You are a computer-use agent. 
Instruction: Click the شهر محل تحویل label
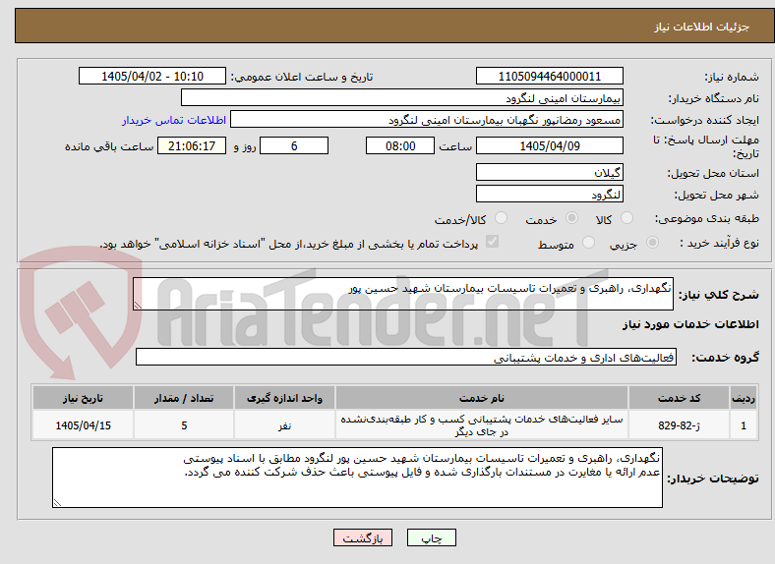(x=717, y=195)
